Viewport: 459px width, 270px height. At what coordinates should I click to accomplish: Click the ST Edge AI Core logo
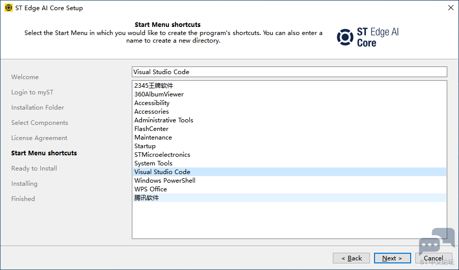pyautogui.click(x=368, y=37)
